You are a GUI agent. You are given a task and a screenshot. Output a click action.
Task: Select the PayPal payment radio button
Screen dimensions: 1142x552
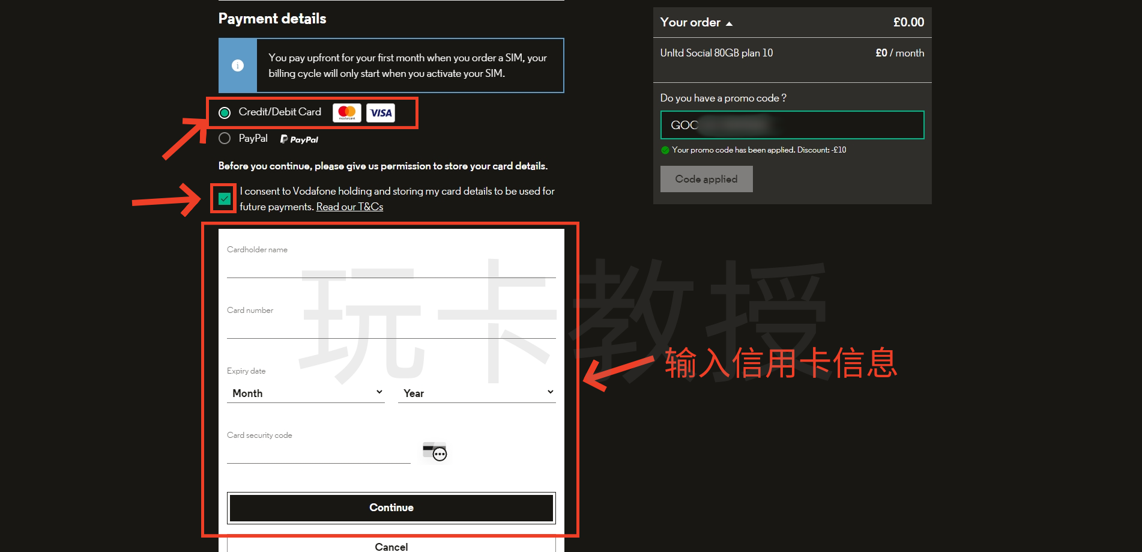225,139
